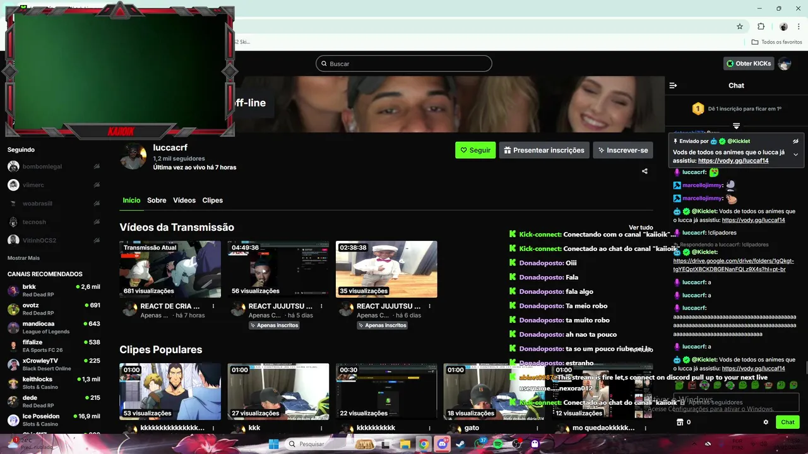Click Ver tudo next to Vídeos da Transmissão
This screenshot has height=454, width=808.
(641, 228)
